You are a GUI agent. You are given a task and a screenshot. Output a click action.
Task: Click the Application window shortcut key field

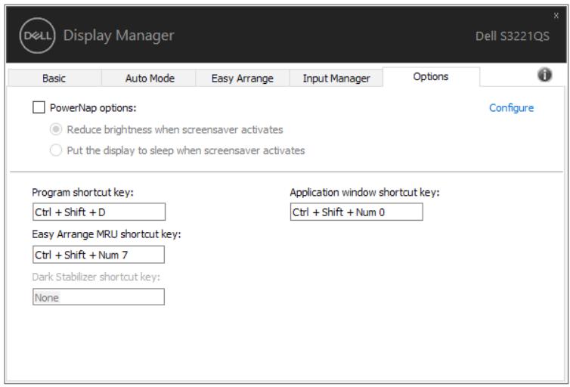click(356, 212)
